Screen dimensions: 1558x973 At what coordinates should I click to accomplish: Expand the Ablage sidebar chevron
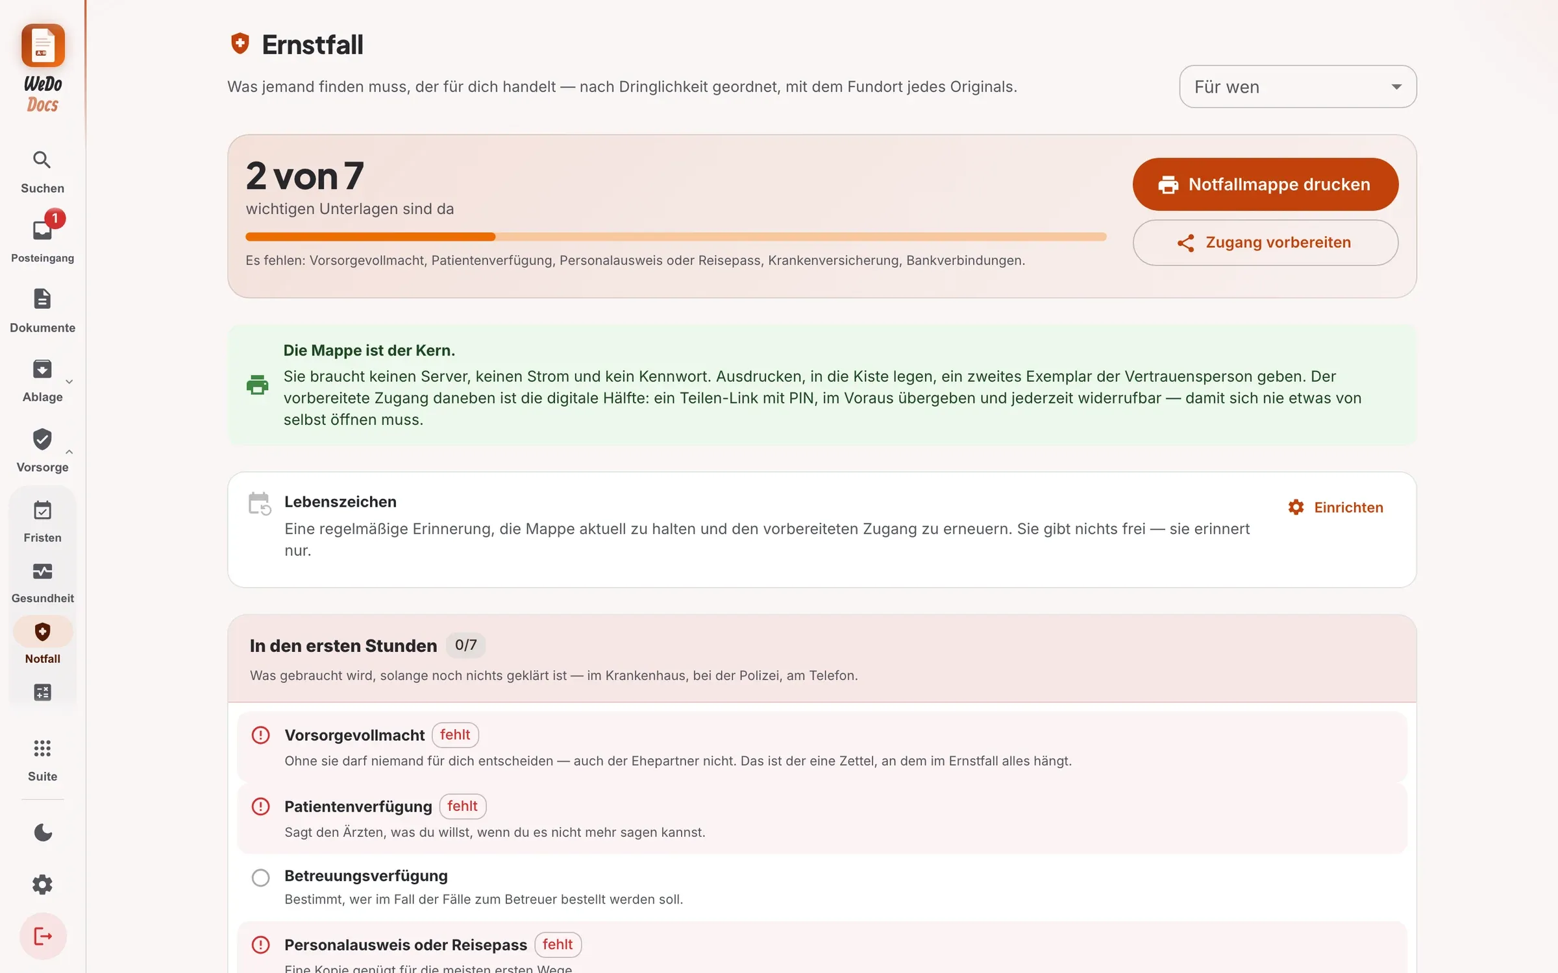[x=69, y=381]
